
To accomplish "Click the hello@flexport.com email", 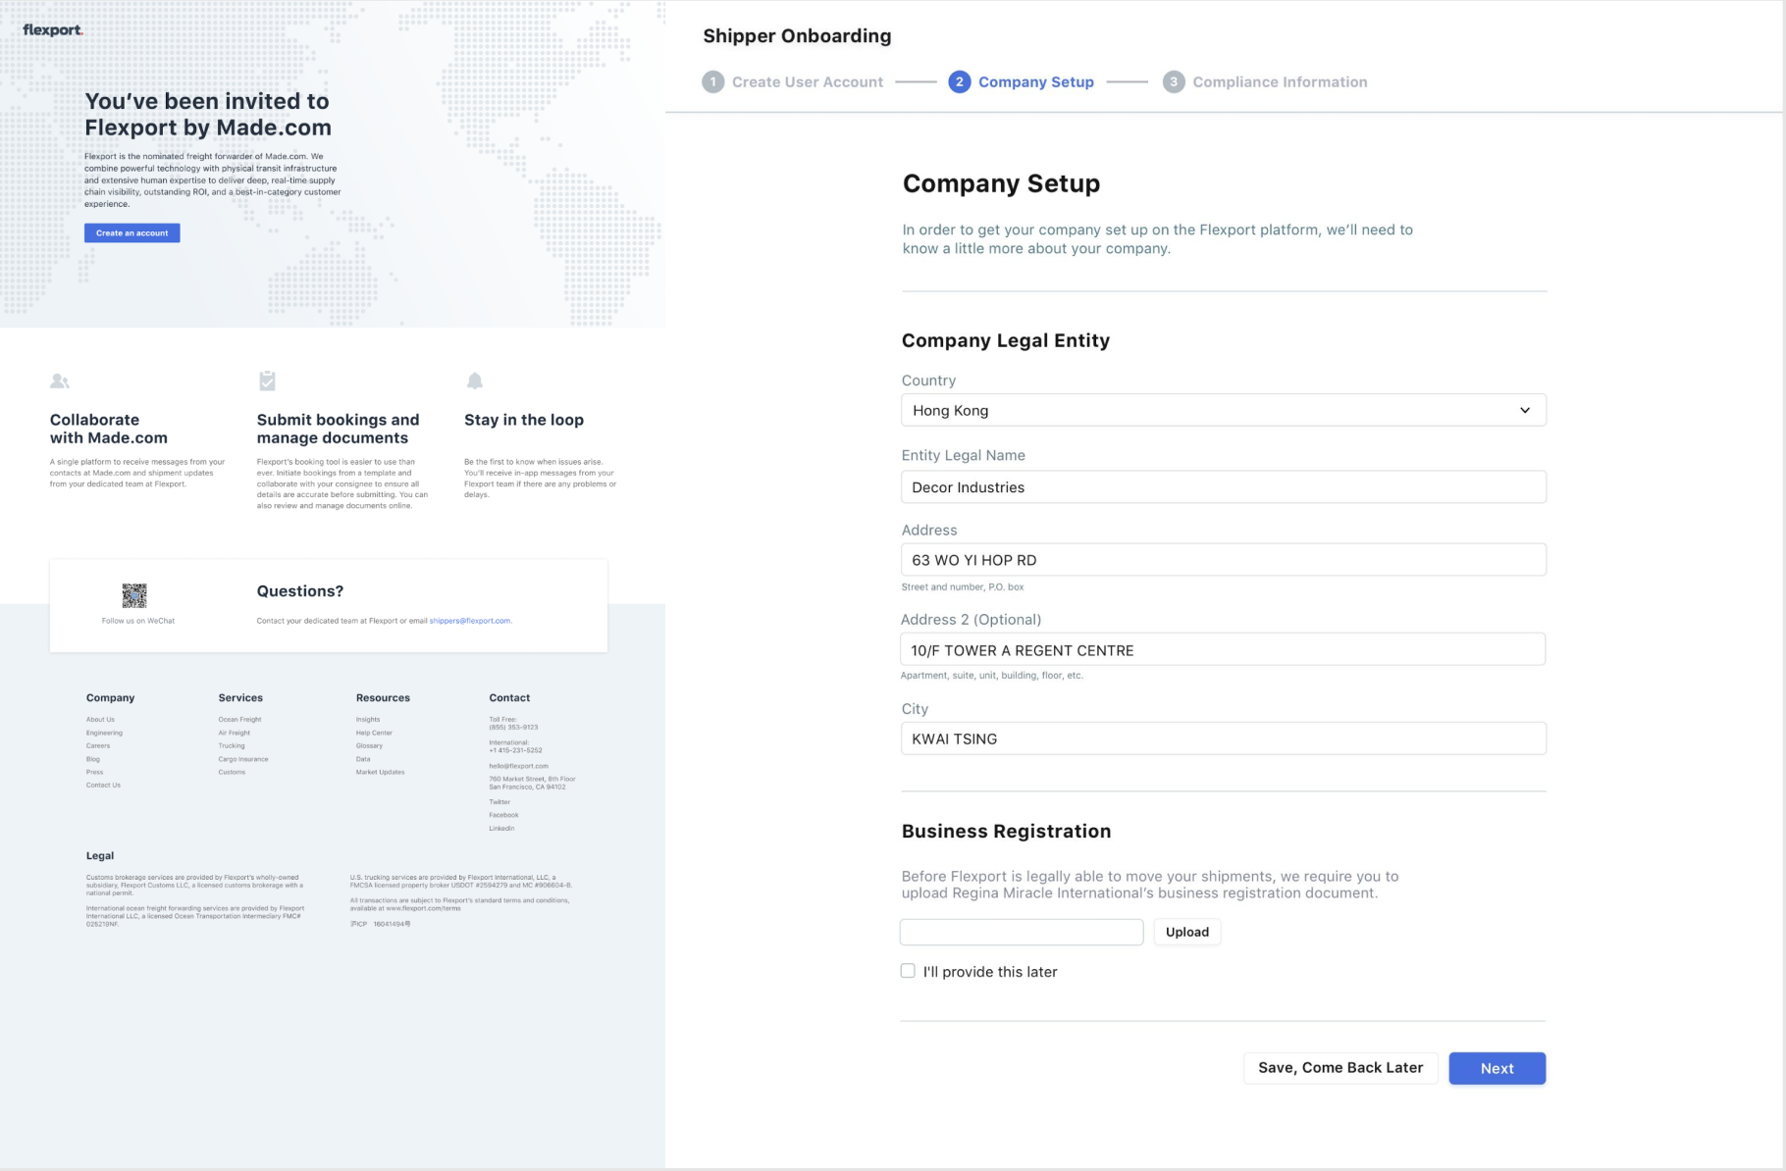I will click(518, 766).
